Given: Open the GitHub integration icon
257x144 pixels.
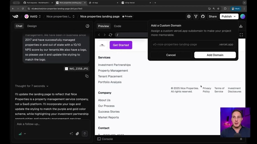Looking at the screenshot, I should [203, 17].
